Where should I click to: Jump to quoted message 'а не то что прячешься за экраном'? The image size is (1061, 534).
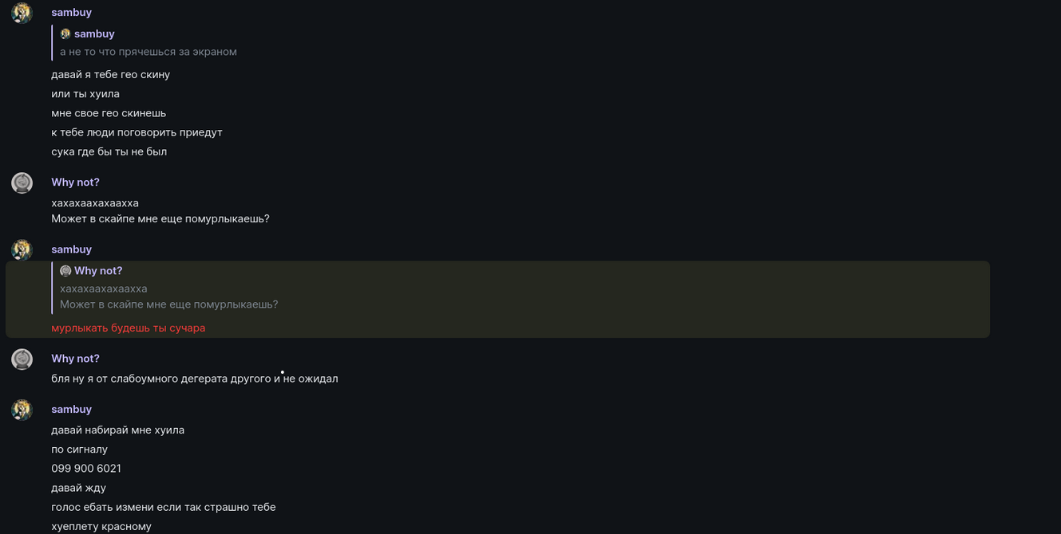(x=148, y=52)
